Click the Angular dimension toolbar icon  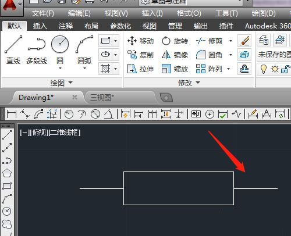109,114
